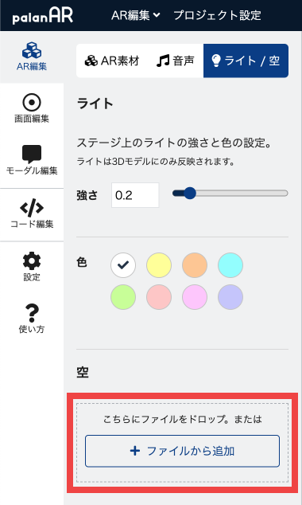Viewport: 302px width, 505px height.
Task: Switch to the 音声 music tab
Action: click(x=176, y=61)
